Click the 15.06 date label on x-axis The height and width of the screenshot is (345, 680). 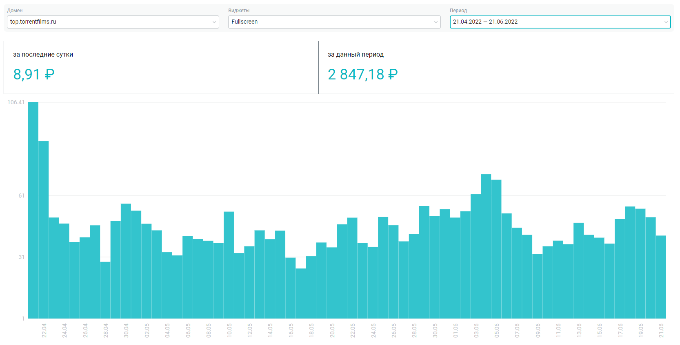tap(600, 330)
